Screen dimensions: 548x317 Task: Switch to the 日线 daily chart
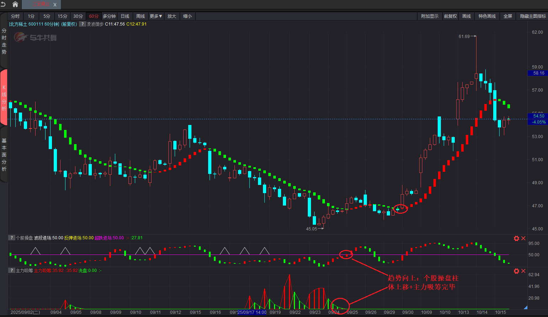125,16
